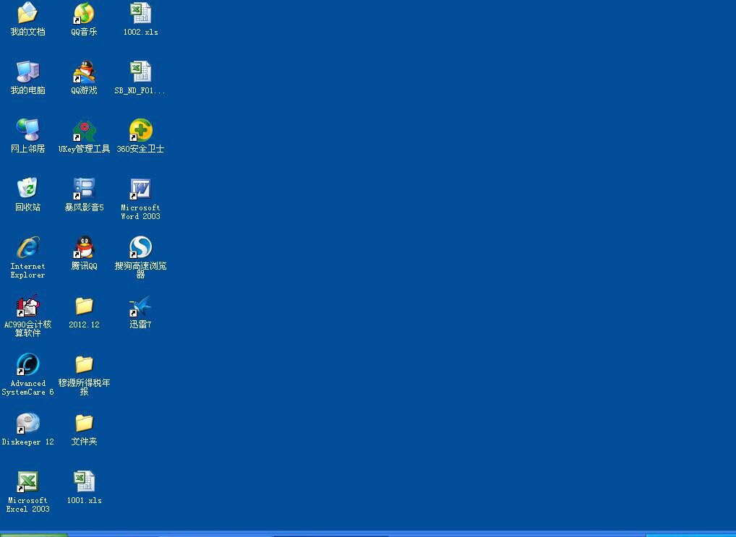This screenshot has width=736, height=537.
Task: Launch the 迅雷7 download shortcut
Action: click(140, 306)
